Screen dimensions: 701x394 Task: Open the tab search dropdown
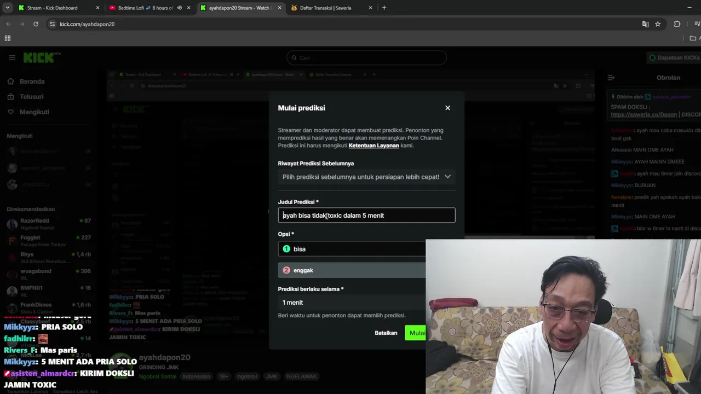point(8,8)
